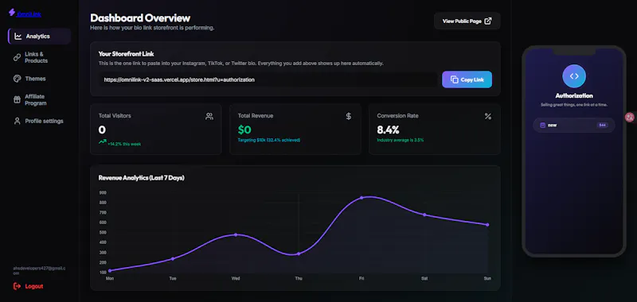Go to the Themes page
This screenshot has width=637, height=302.
(x=39, y=79)
